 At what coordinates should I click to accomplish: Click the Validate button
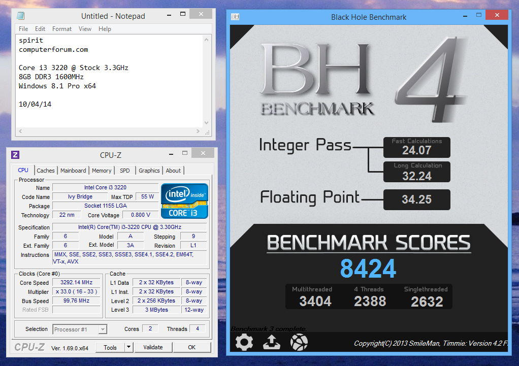[153, 347]
